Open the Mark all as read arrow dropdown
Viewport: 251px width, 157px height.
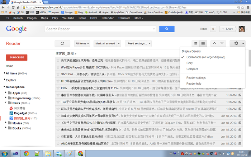pyautogui.click(x=119, y=43)
